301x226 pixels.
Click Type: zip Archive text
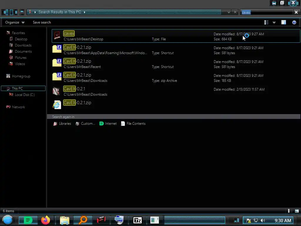click(x=165, y=81)
